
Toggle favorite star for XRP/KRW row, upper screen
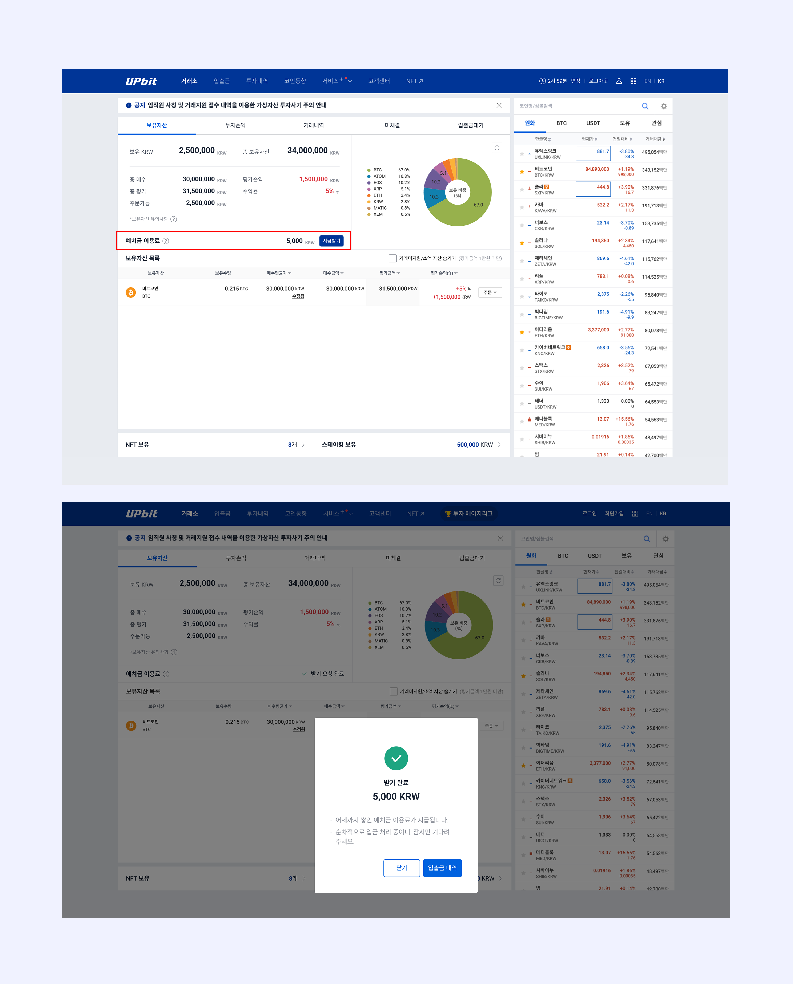tap(522, 279)
